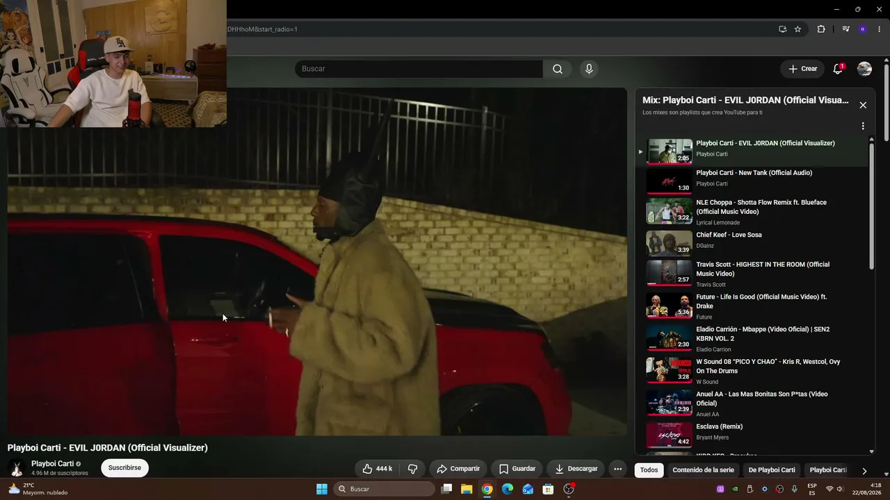This screenshot has width=890, height=500.
Task: Dislike the EVIL J0RDAN video
Action: pyautogui.click(x=412, y=469)
